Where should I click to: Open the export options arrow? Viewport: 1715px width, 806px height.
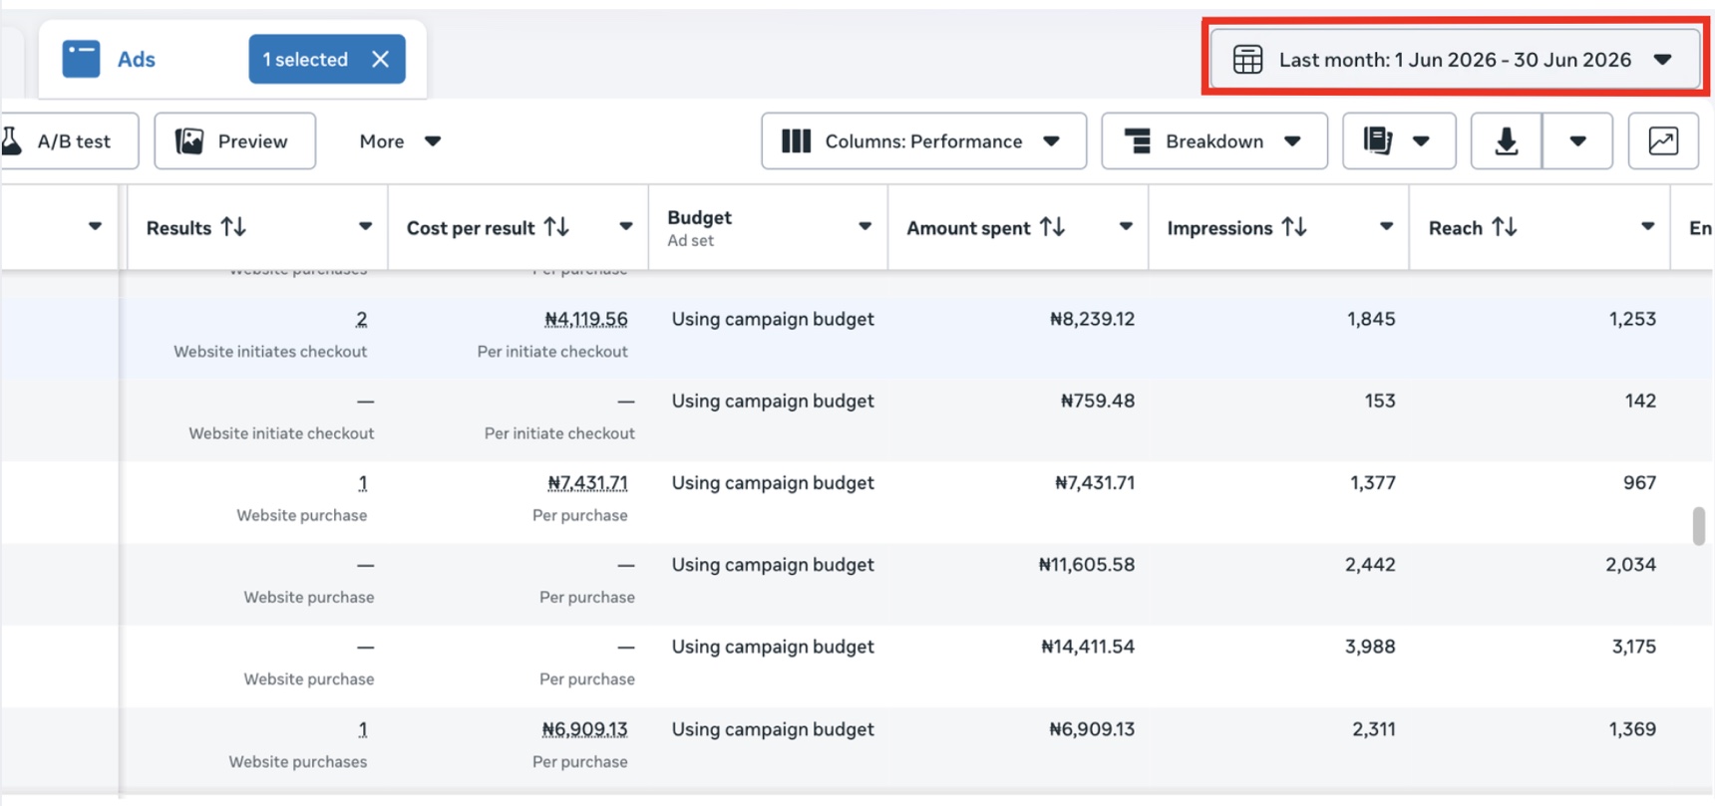(1577, 141)
